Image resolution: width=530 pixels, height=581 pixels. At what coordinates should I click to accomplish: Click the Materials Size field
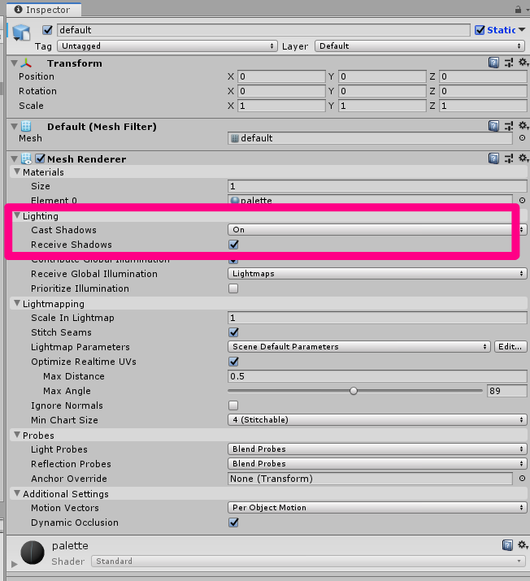click(x=377, y=186)
